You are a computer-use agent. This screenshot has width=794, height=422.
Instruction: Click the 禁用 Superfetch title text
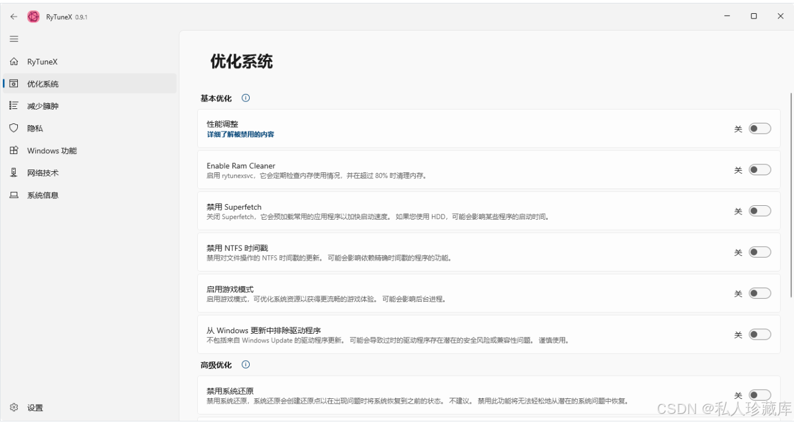coord(234,206)
